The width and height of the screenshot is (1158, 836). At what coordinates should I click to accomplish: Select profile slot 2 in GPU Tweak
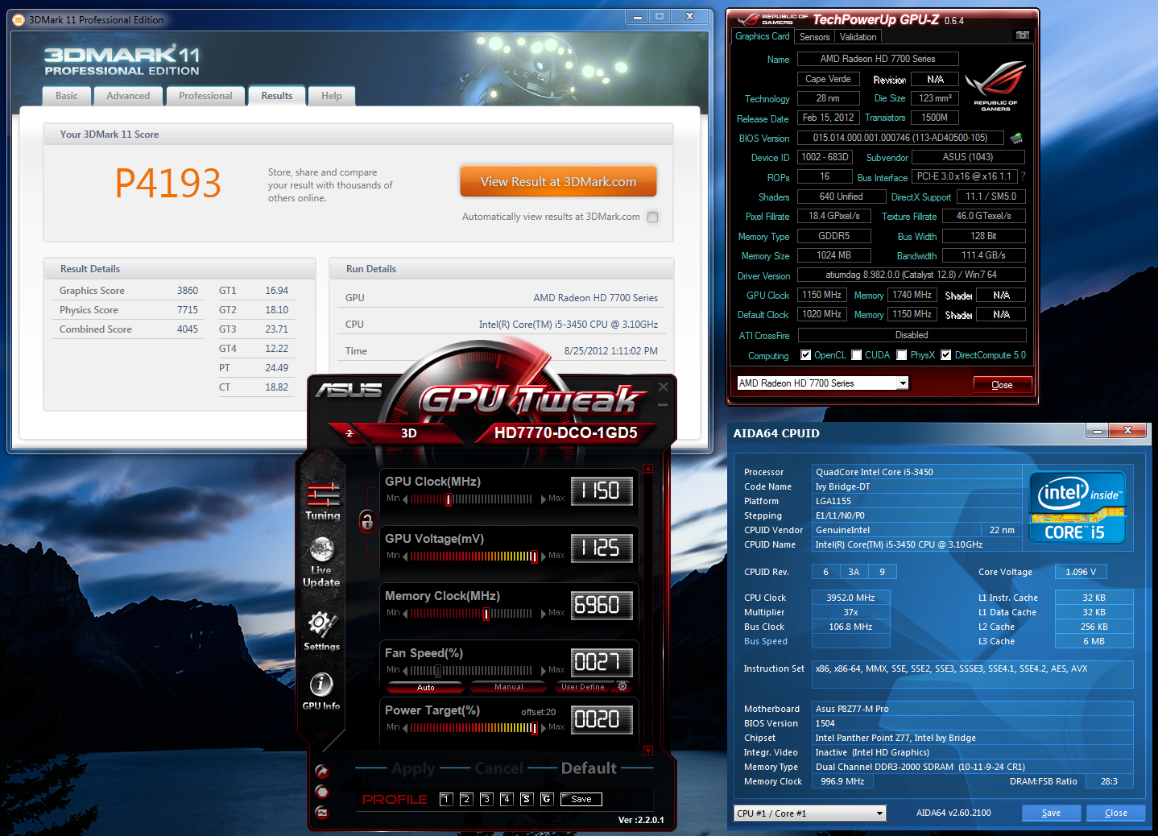(x=466, y=799)
